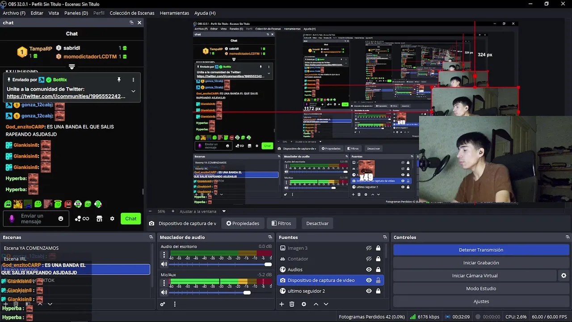Float the chat dock panel

click(x=131, y=22)
